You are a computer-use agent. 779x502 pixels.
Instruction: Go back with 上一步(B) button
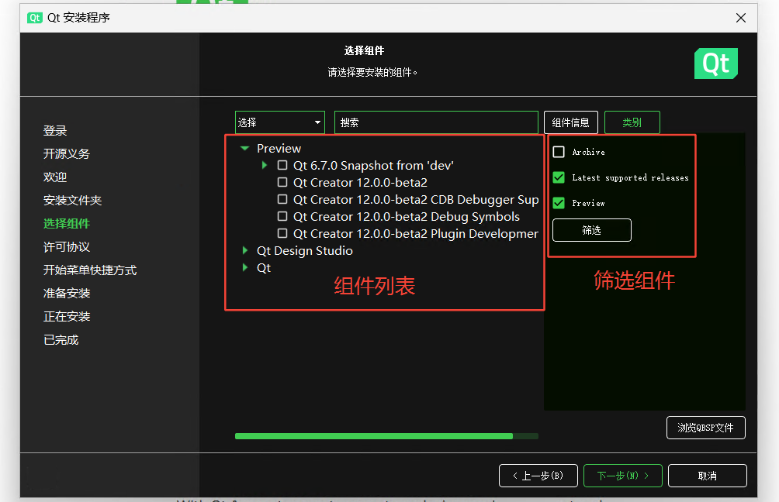click(x=538, y=476)
